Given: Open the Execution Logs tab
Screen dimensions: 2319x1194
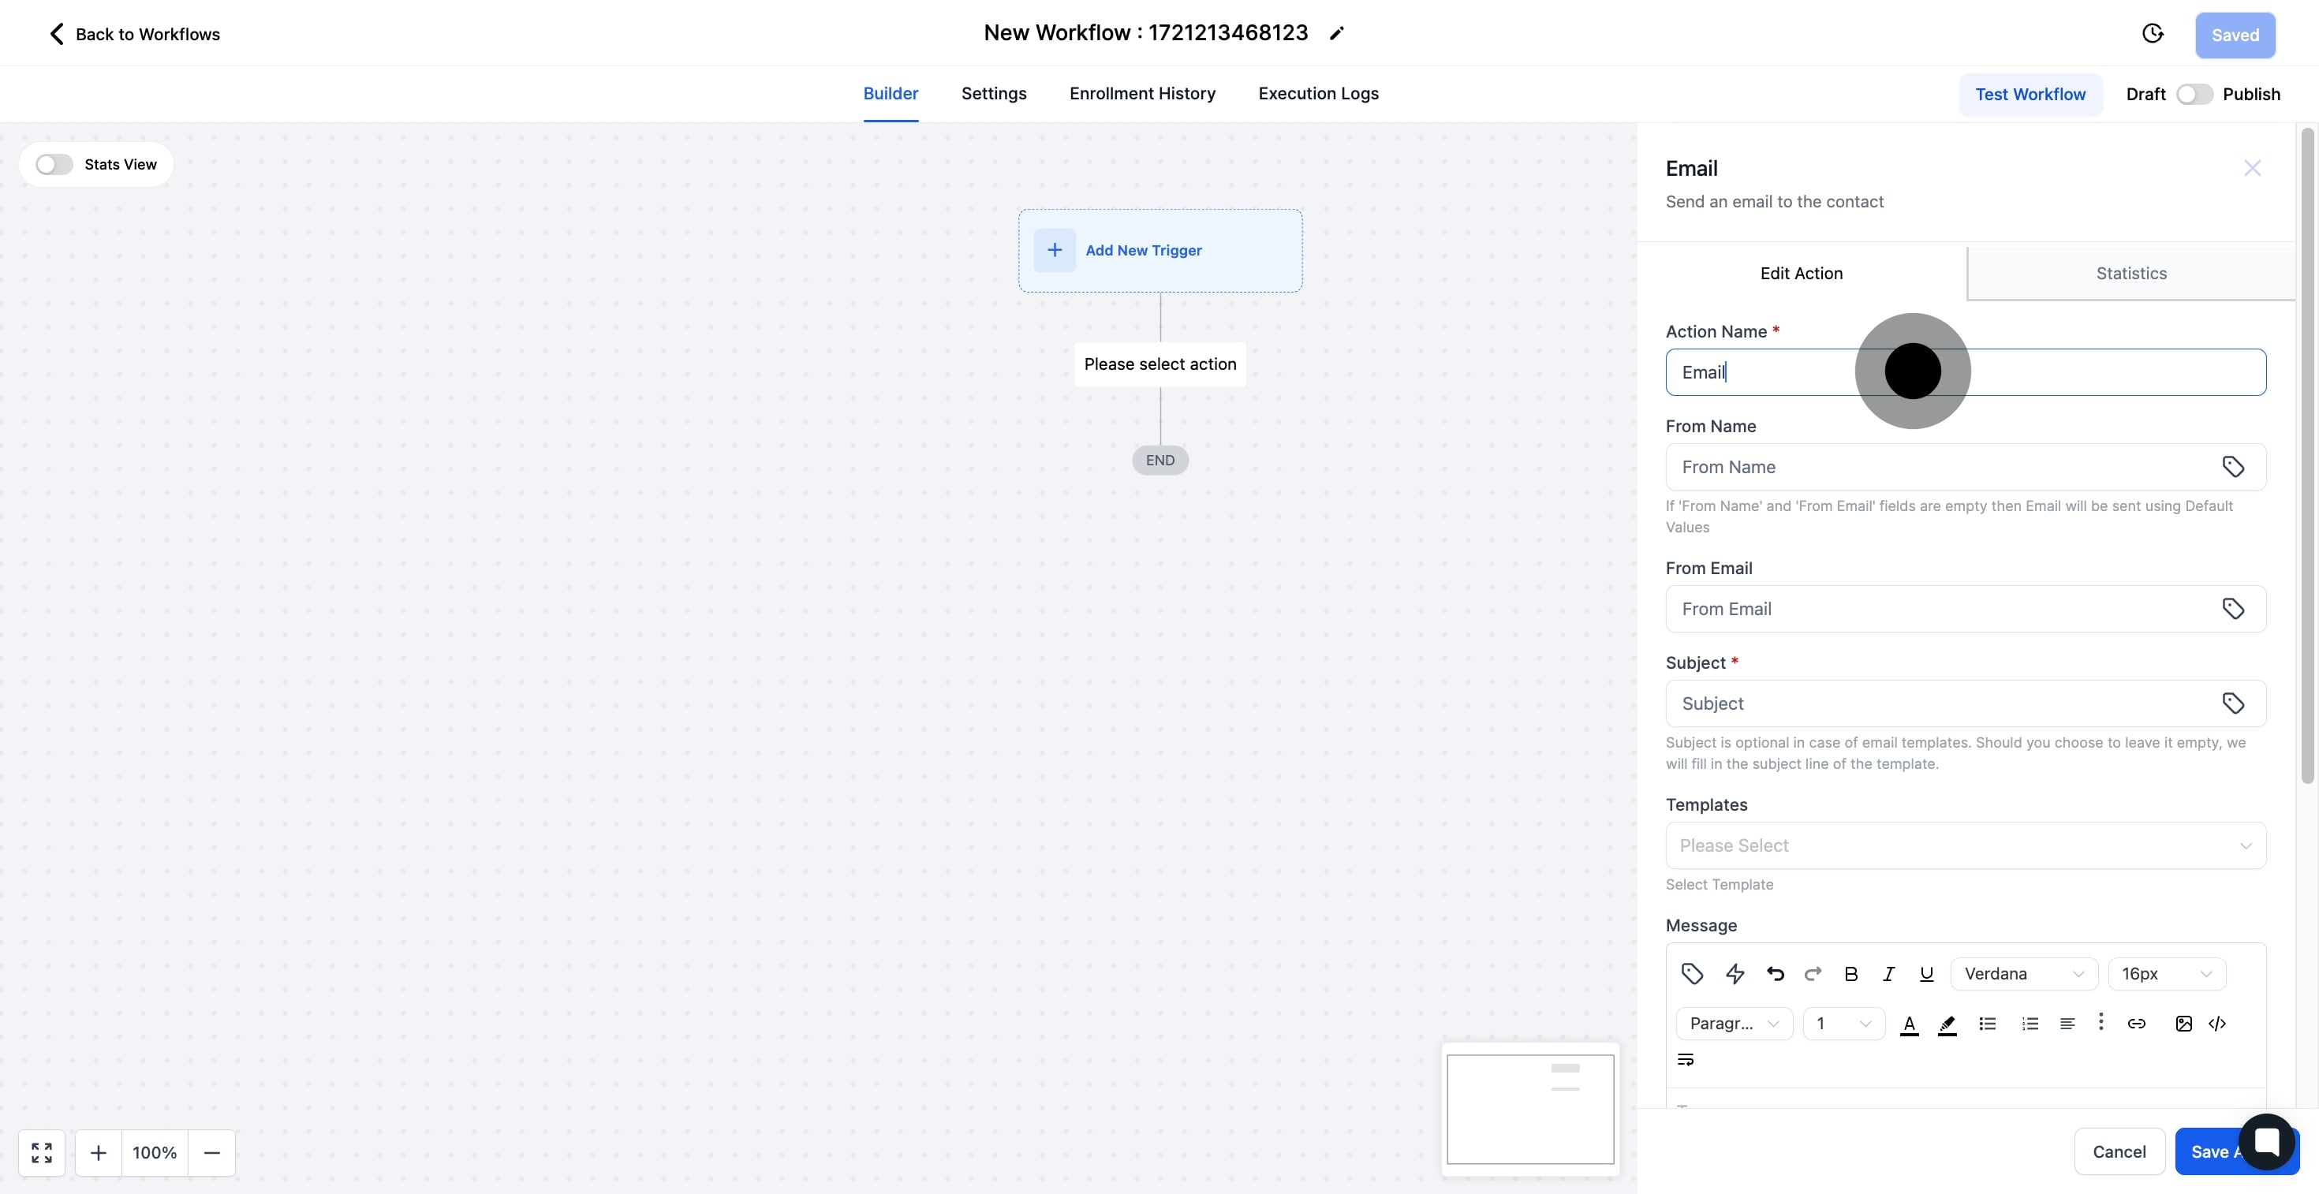Looking at the screenshot, I should point(1318,94).
